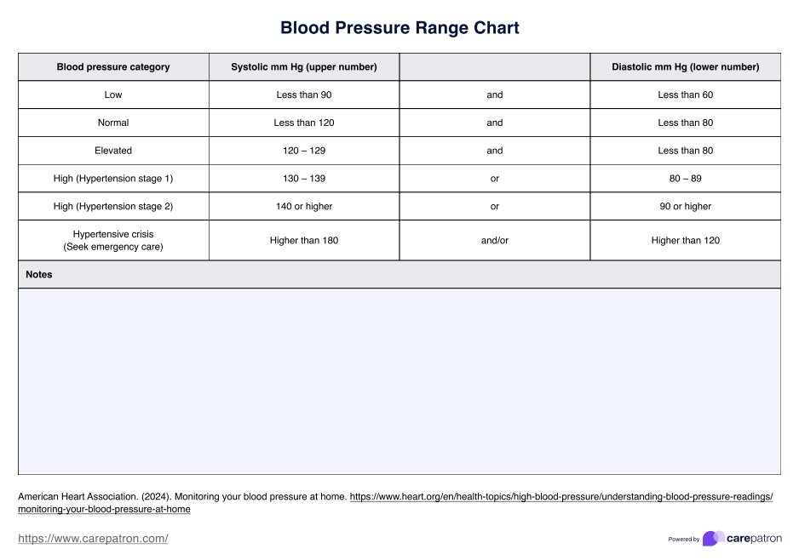
Task: Select the Systolic mm Hg header cell
Action: click(x=304, y=67)
